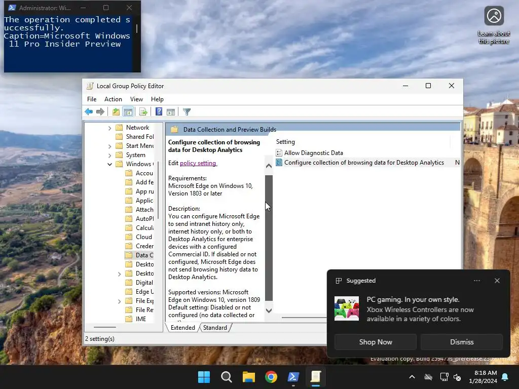Open the View menu
Image resolution: width=519 pixels, height=389 pixels.
click(136, 99)
